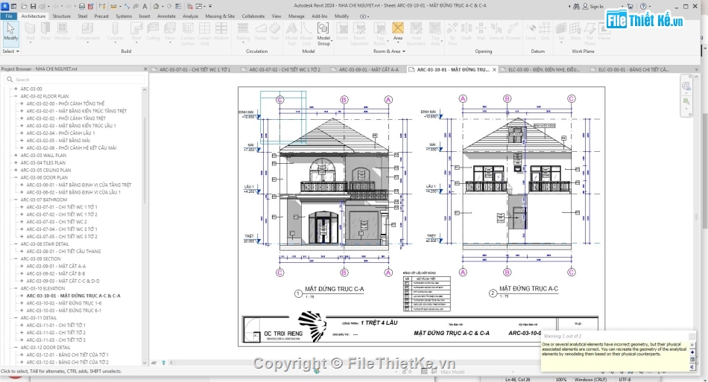Select sheet ARC-03-08-01 - CHI TIẾT CẦU THANG

[63, 251]
